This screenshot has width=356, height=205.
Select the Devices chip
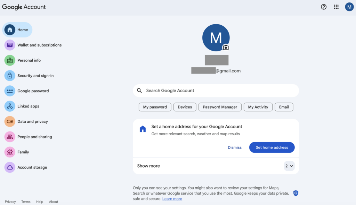[x=185, y=107]
